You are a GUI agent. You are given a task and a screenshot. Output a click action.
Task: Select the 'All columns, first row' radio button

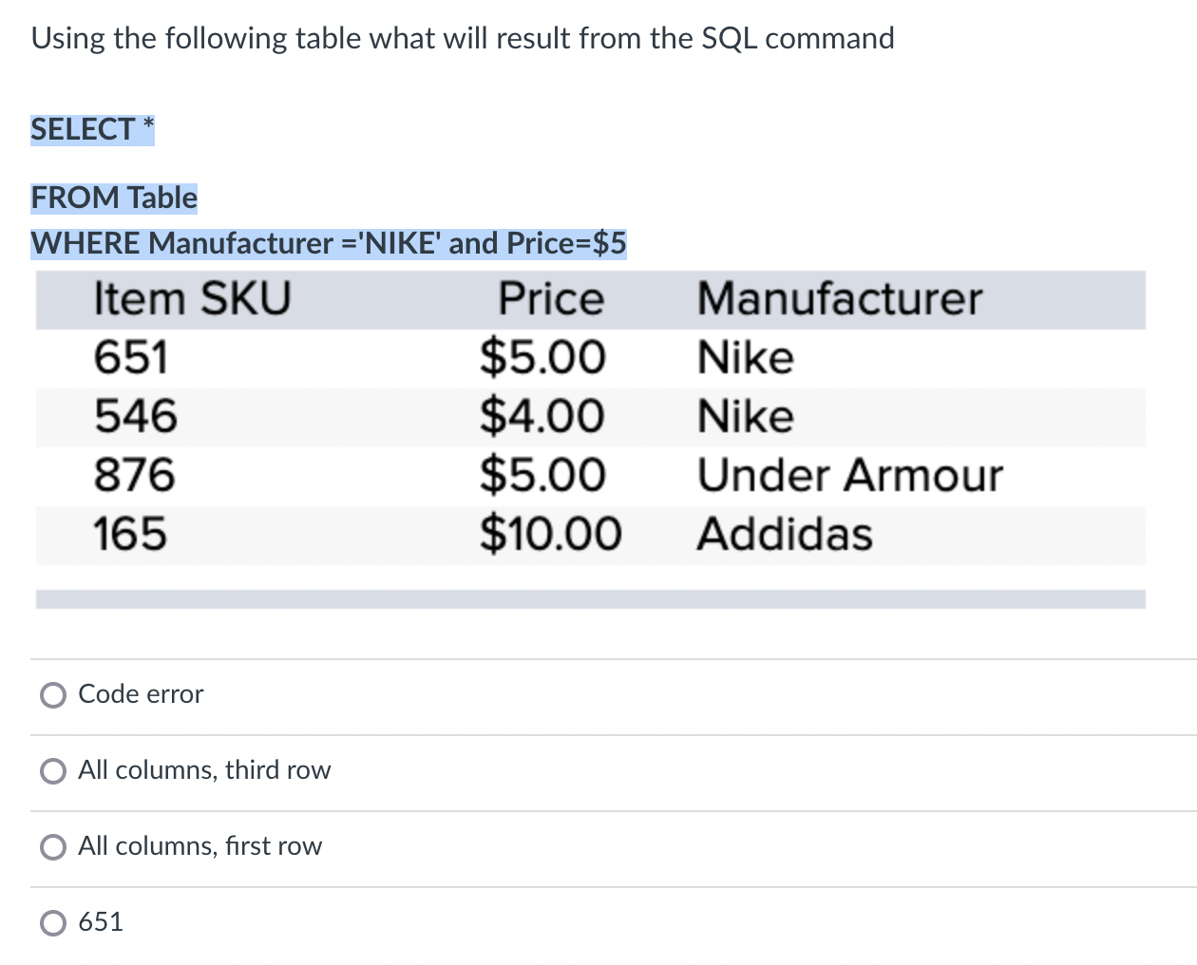click(54, 846)
